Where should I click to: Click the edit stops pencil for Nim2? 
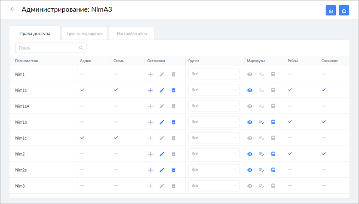coord(162,154)
